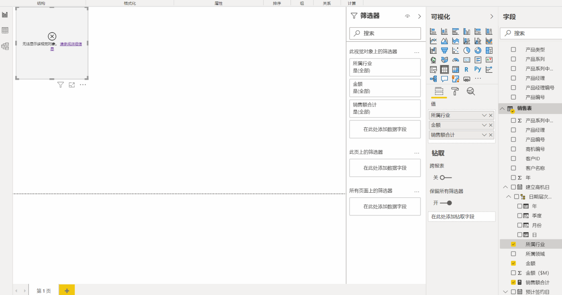
Task: Check the 客户ID field checkbox
Action: click(x=513, y=158)
